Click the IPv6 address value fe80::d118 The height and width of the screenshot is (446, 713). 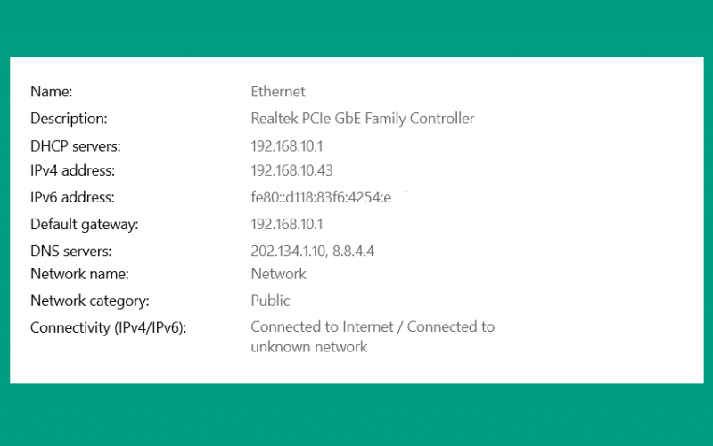[321, 197]
